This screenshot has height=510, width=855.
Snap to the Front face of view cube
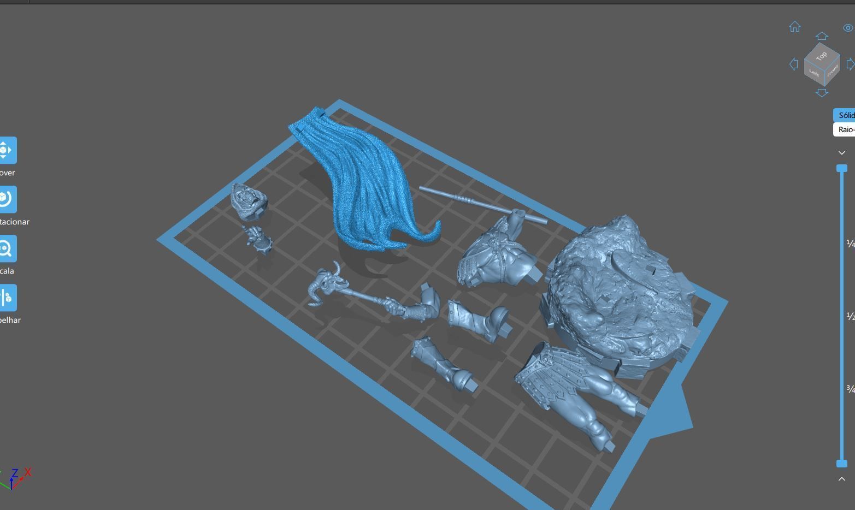coord(832,72)
